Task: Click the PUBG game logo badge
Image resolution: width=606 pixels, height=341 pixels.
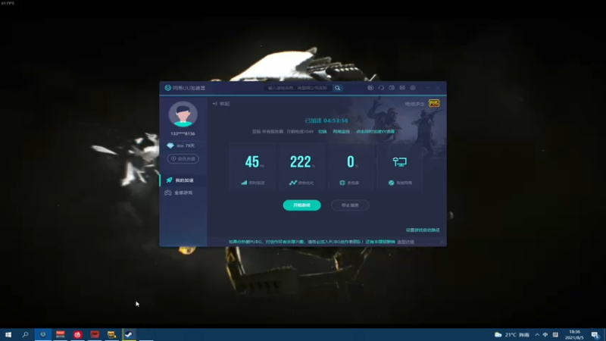Action: [434, 103]
